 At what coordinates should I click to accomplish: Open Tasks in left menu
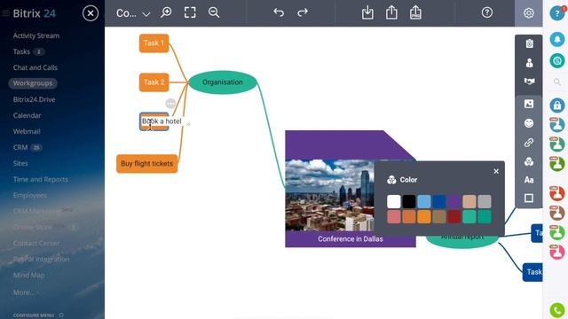[21, 51]
